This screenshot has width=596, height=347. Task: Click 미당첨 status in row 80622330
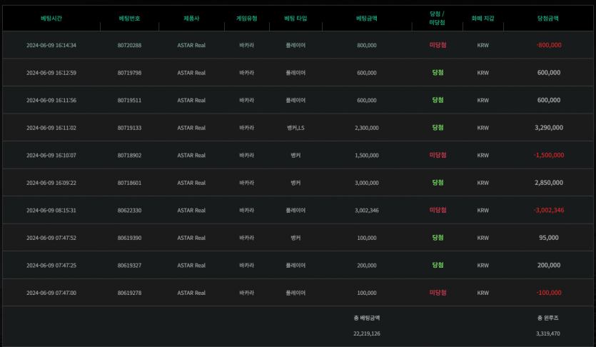coord(438,210)
